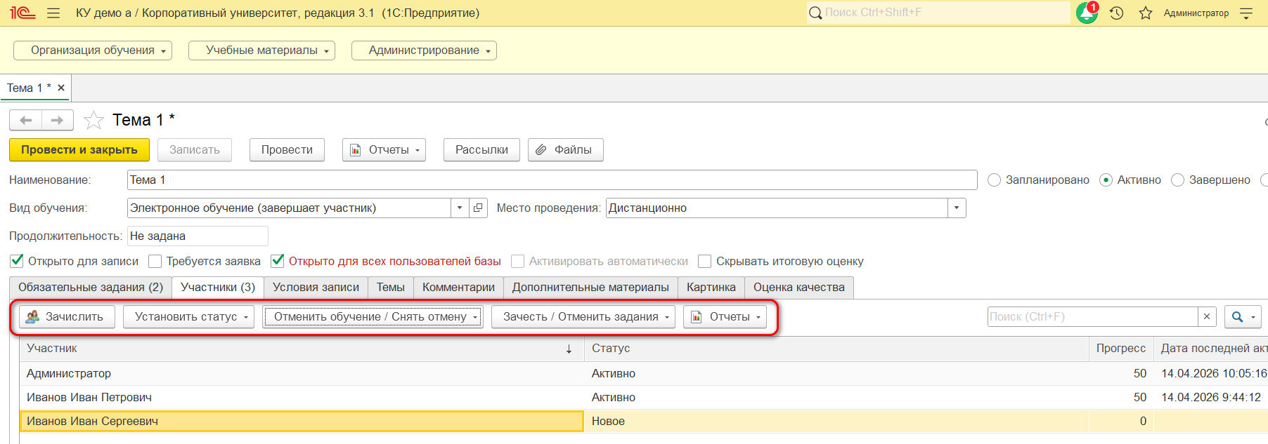Click Рассылки button
Viewport: 1268px width, 444px height.
pyautogui.click(x=481, y=149)
